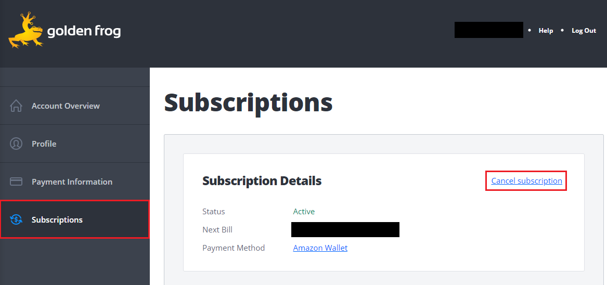Click the golden frog logo icon
The height and width of the screenshot is (285, 607).
pos(27,31)
